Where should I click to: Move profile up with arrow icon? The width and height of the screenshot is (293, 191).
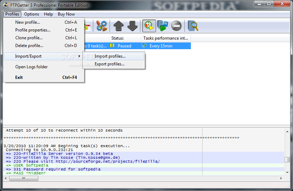coord(118,26)
